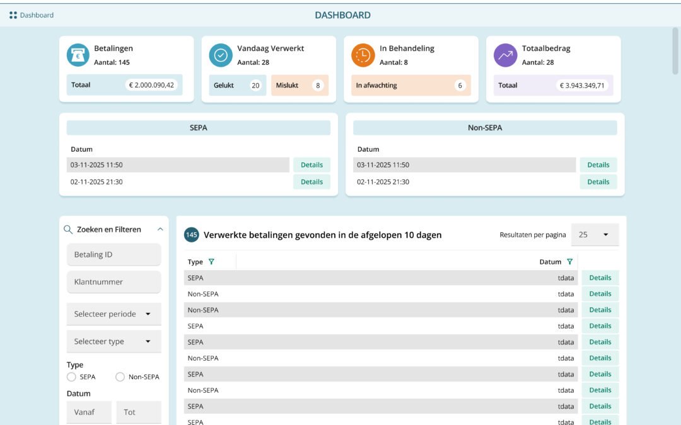Open the Selecteer periode dropdown

pos(113,313)
